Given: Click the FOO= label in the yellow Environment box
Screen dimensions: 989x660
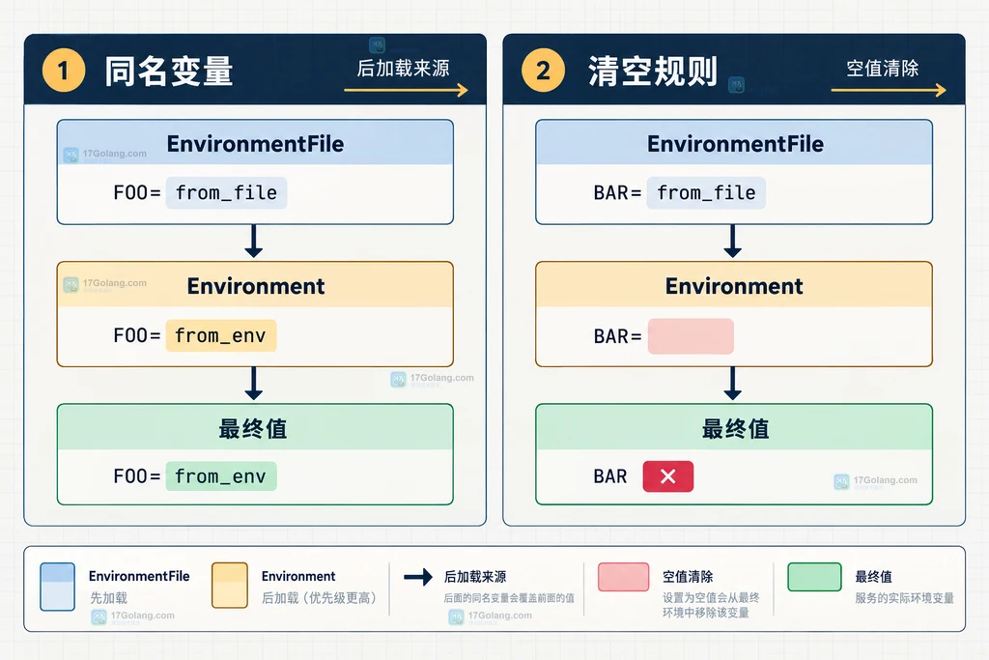Looking at the screenshot, I should tap(137, 335).
